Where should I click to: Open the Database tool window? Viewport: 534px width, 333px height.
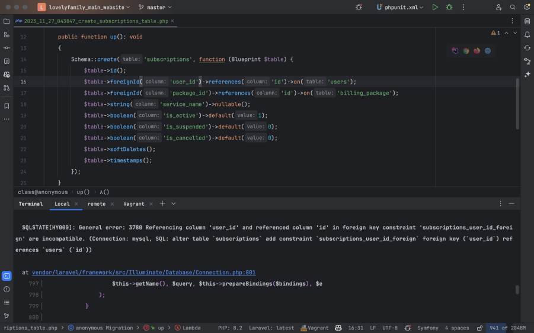click(527, 21)
